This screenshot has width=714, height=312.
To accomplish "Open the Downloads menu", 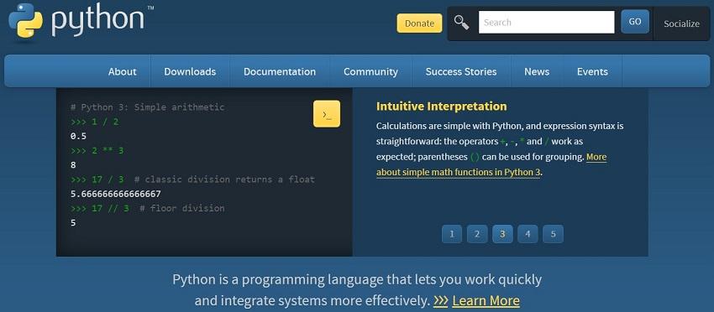I will pyautogui.click(x=190, y=71).
